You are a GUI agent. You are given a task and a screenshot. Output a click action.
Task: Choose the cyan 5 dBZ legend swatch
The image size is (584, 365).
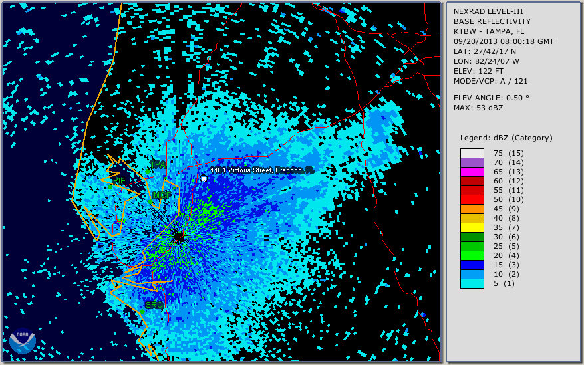click(x=472, y=283)
